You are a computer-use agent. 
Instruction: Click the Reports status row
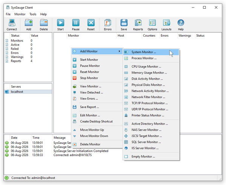point(28,61)
